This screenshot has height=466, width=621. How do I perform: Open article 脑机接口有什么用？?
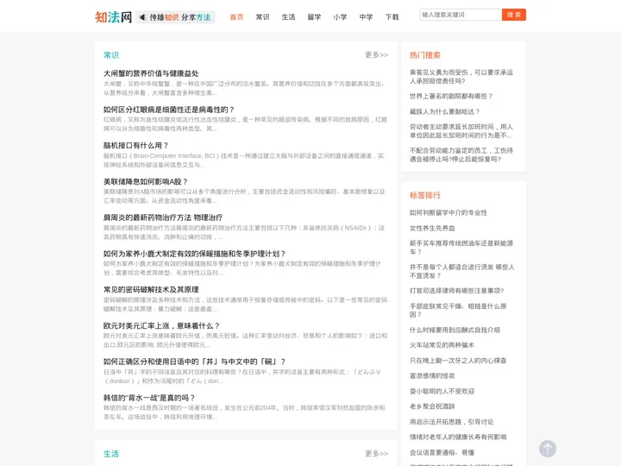(x=136, y=146)
